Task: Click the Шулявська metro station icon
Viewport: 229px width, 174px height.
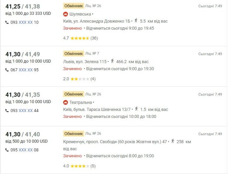Action: point(65,14)
